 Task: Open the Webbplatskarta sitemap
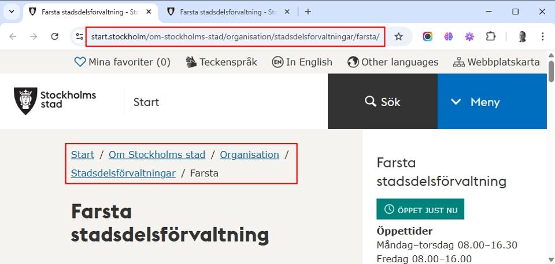[496, 62]
